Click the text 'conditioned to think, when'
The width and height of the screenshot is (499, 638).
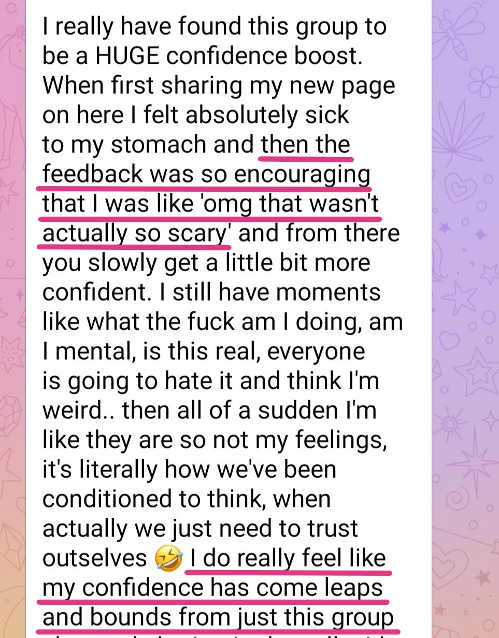pos(187,499)
